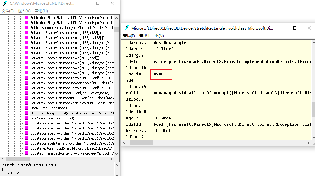Click left arrow of IL window horizontal scrollbar
315x176 pixels.
(124, 143)
